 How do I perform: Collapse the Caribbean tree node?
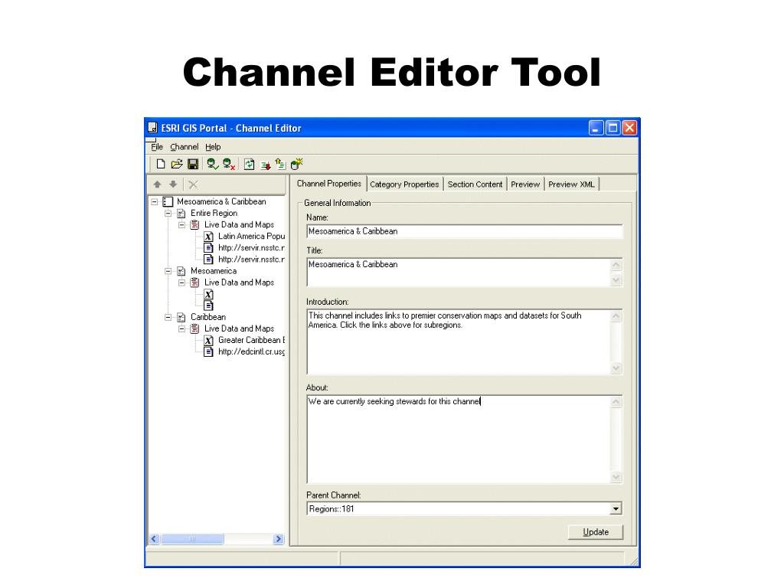tap(168, 317)
